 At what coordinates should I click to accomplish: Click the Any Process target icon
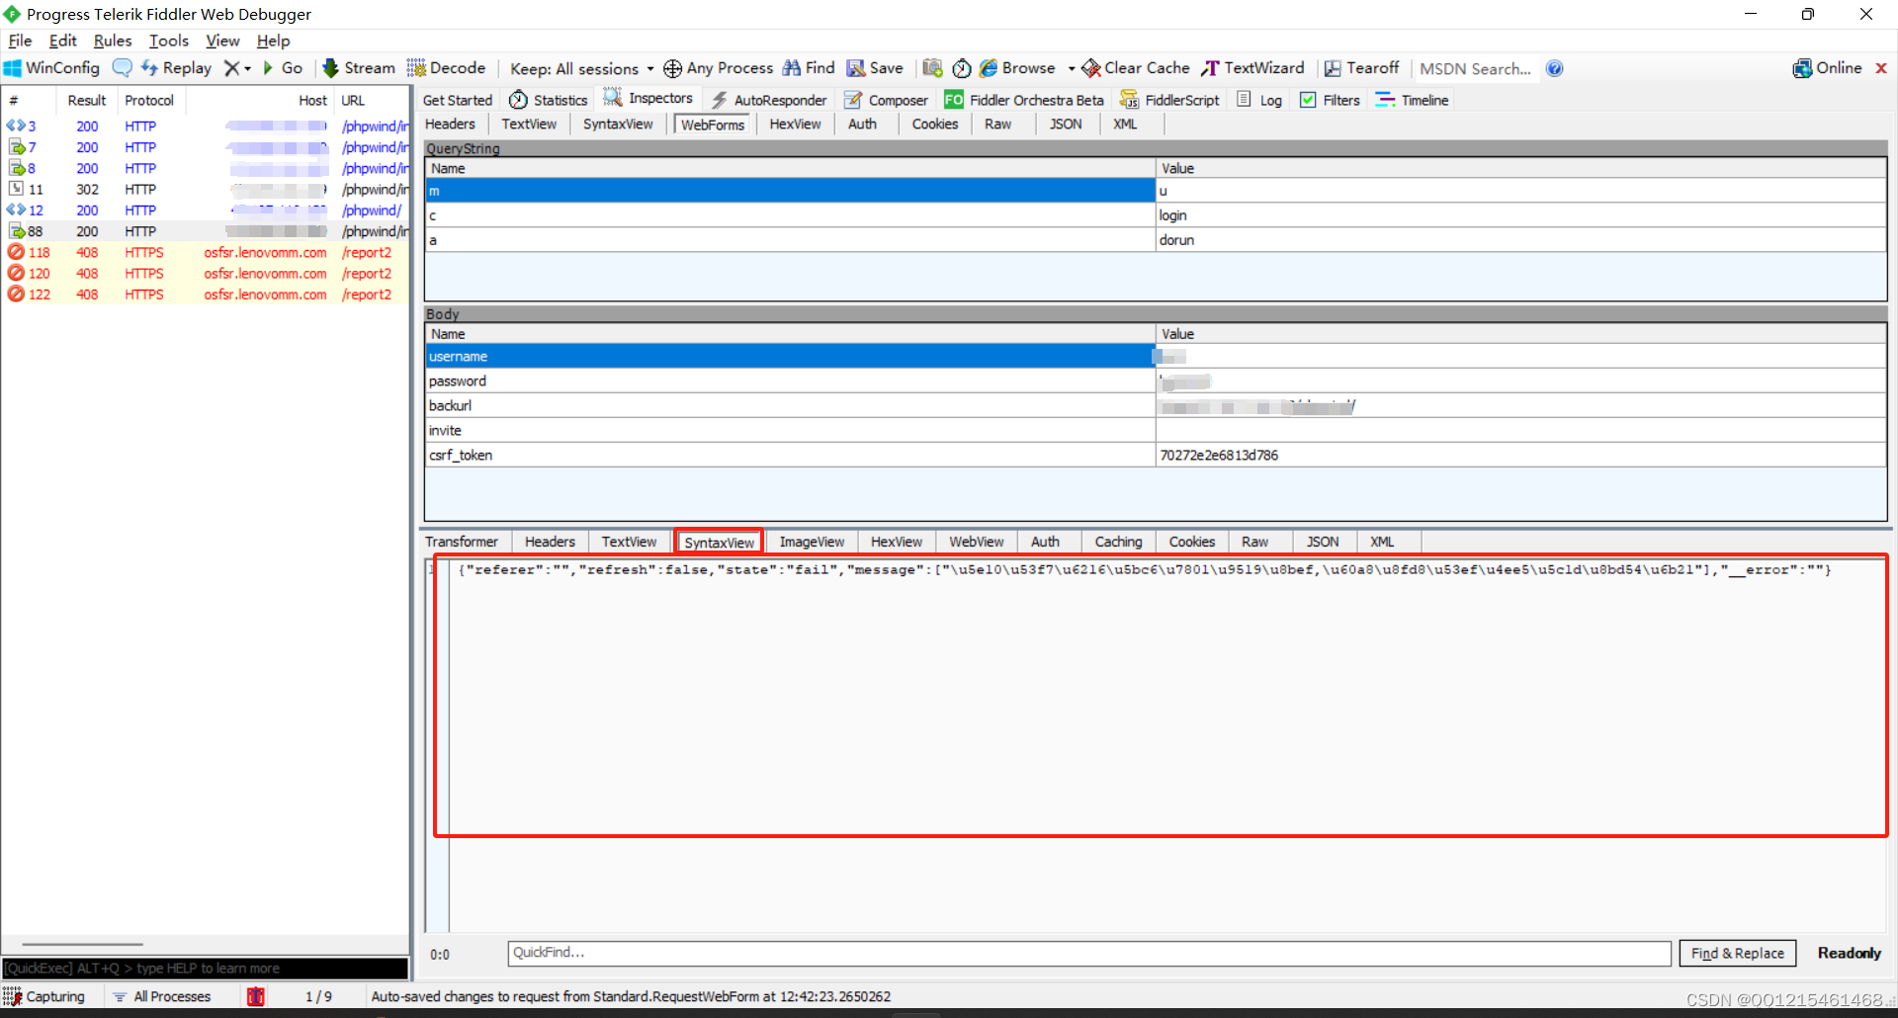coord(672,68)
